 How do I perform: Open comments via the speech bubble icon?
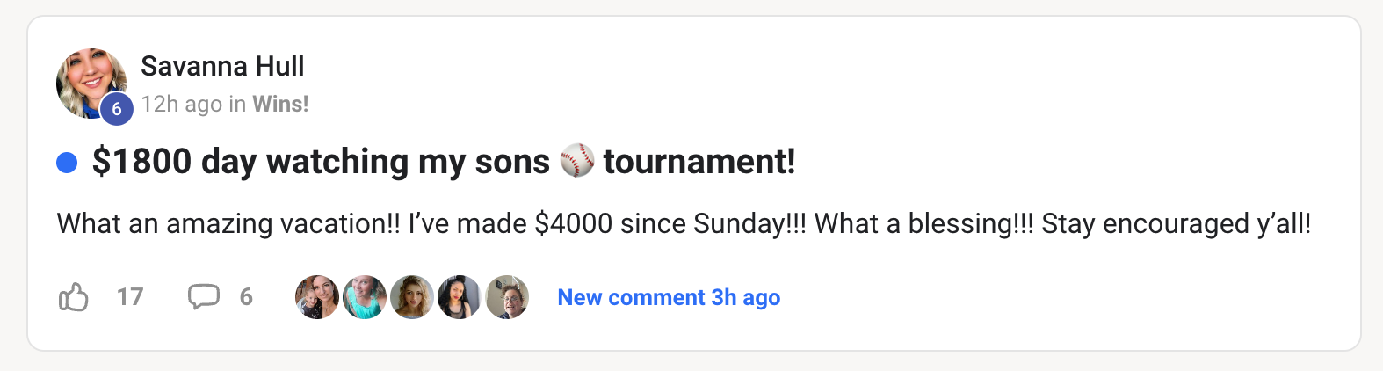(203, 297)
